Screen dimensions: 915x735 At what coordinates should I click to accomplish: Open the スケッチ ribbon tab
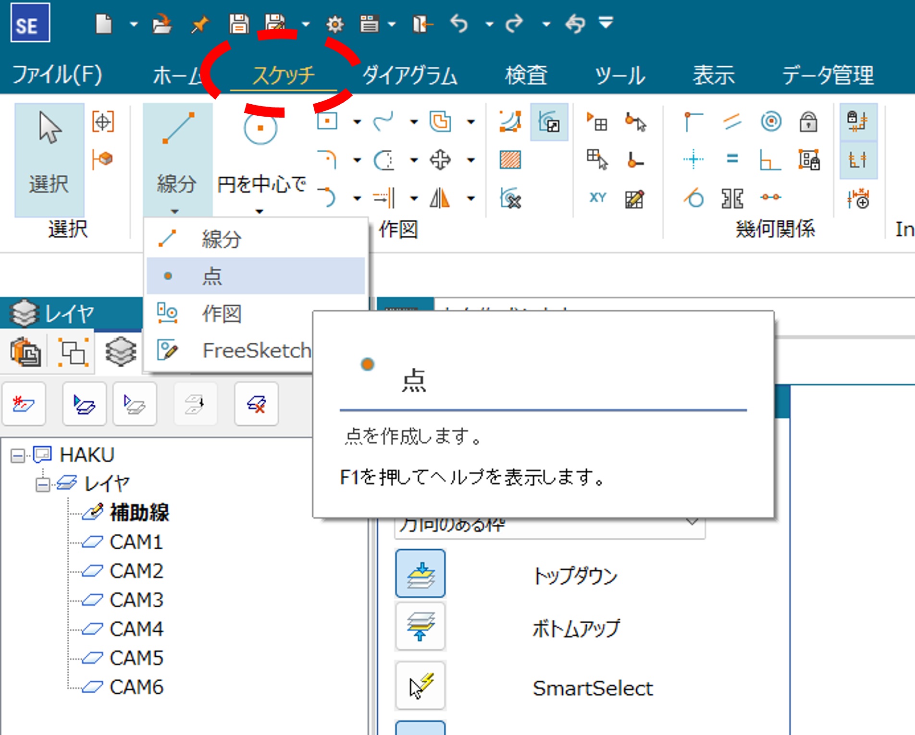point(284,75)
